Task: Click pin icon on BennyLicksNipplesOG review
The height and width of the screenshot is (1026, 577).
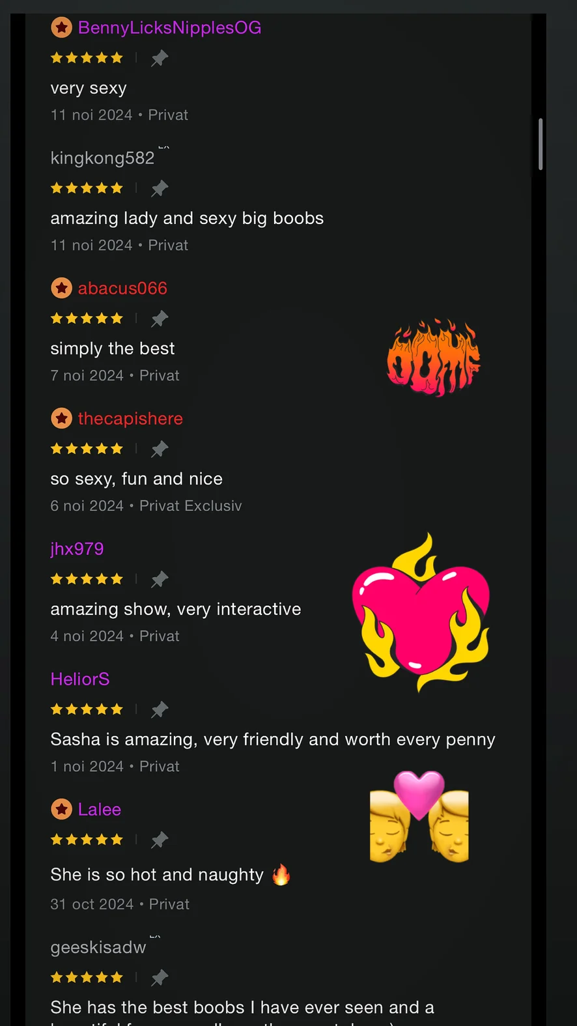Action: click(160, 58)
